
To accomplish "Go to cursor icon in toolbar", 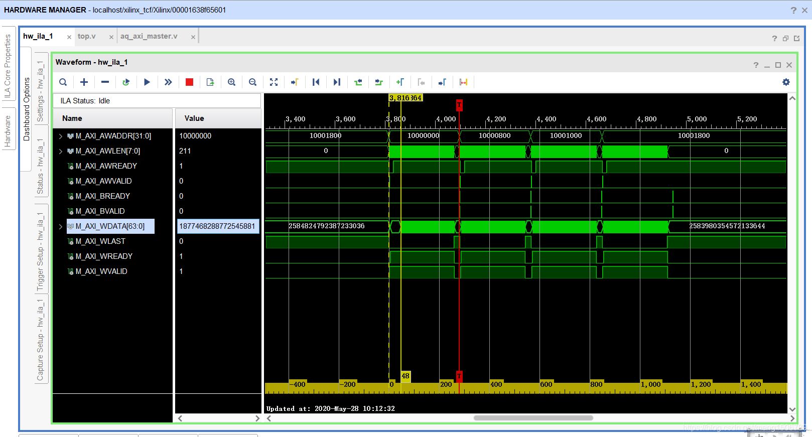I will coord(295,82).
